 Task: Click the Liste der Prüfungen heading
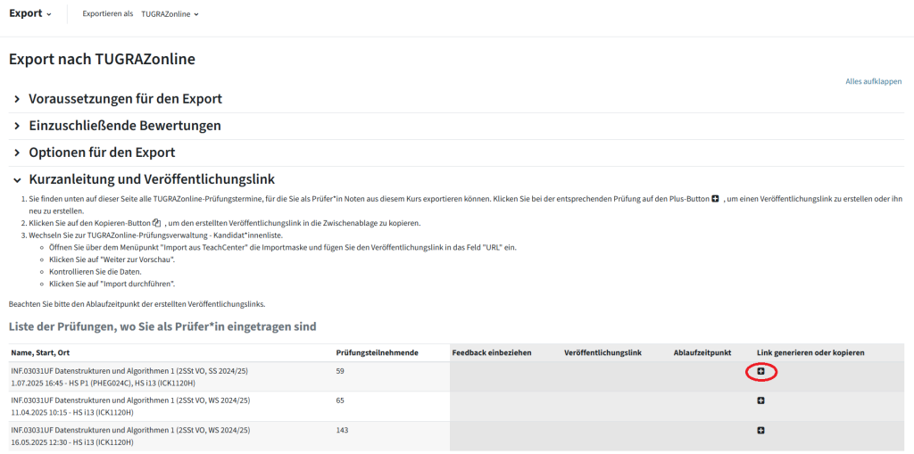click(162, 327)
